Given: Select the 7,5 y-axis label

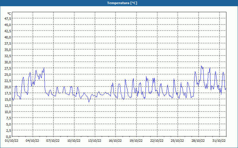Looking at the screenshot, I should click(x=9, y=118).
